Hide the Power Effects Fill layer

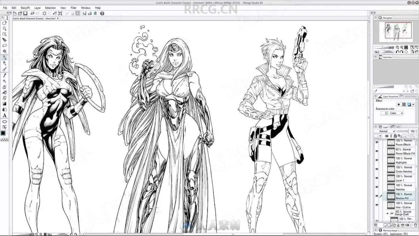[377, 151]
